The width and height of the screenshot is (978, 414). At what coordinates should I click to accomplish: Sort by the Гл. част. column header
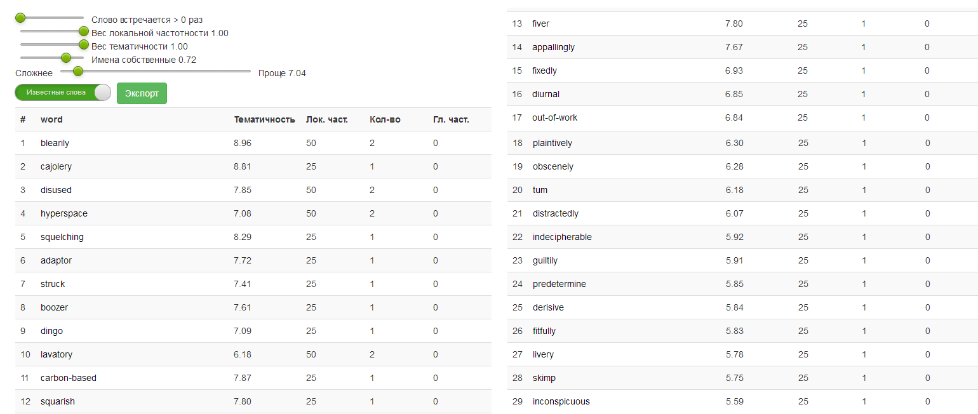coord(451,119)
